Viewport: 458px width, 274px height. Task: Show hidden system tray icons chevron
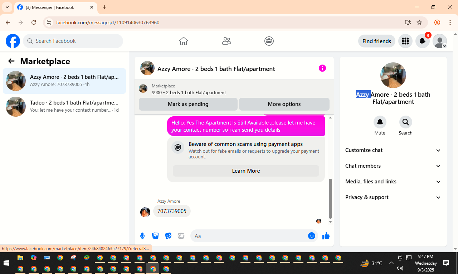click(x=391, y=263)
